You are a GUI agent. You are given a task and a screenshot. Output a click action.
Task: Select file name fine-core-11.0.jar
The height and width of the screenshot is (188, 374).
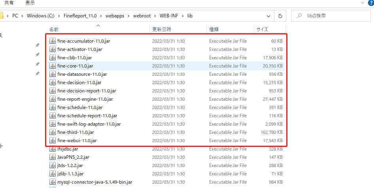point(75,66)
